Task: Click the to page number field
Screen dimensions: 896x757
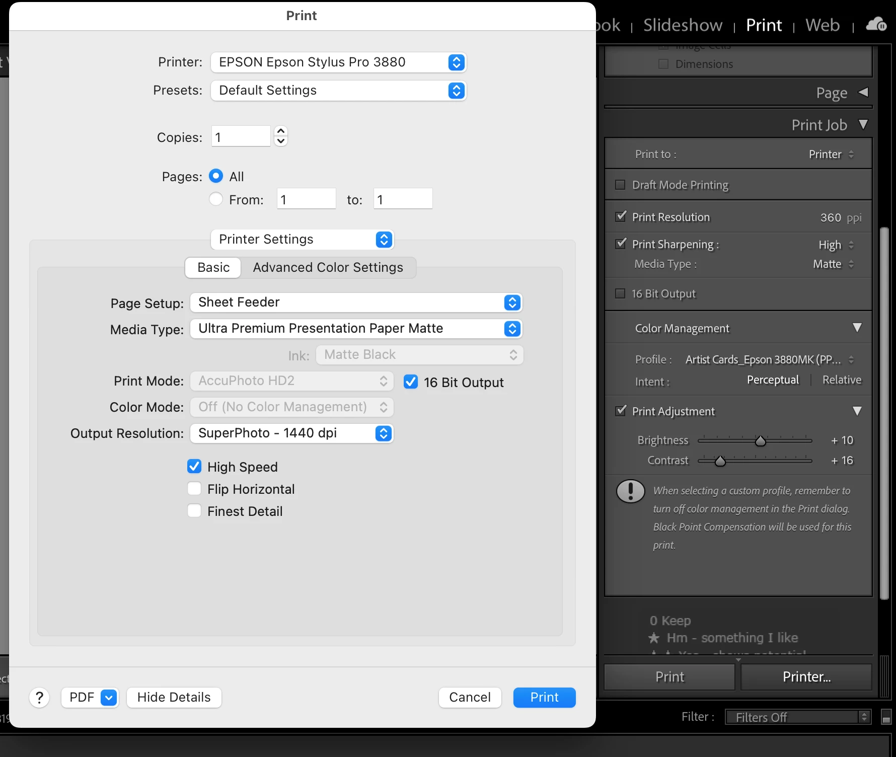Action: pos(403,199)
